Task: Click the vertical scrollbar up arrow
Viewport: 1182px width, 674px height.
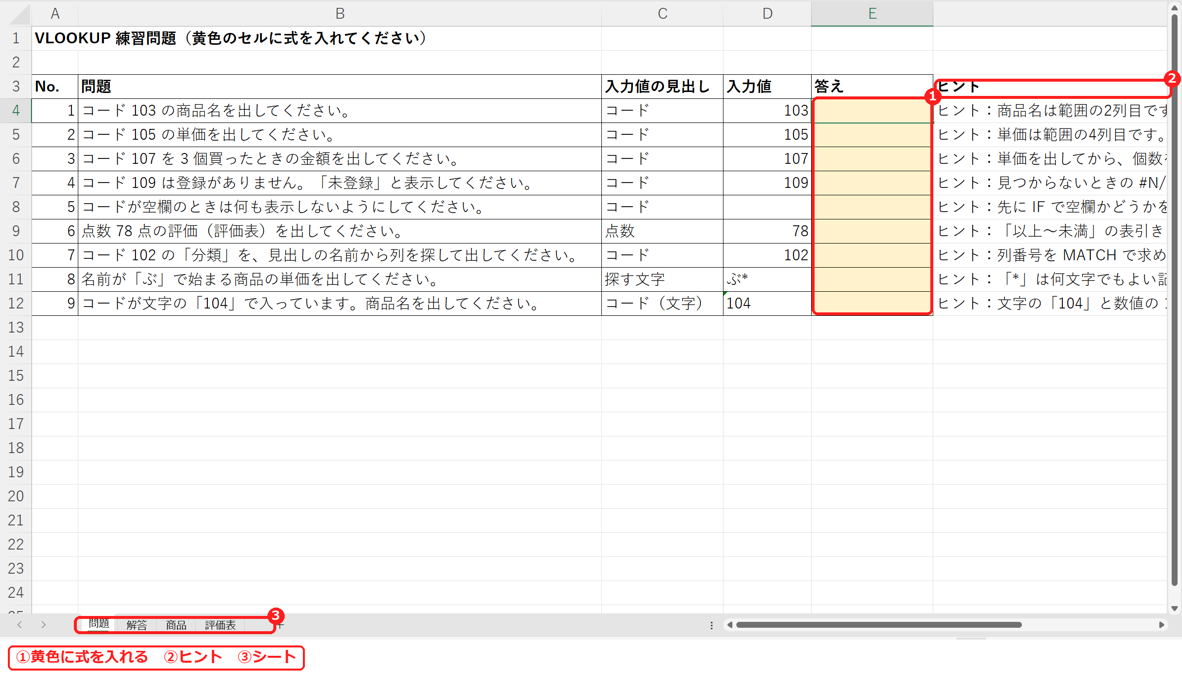Action: [1175, 7]
